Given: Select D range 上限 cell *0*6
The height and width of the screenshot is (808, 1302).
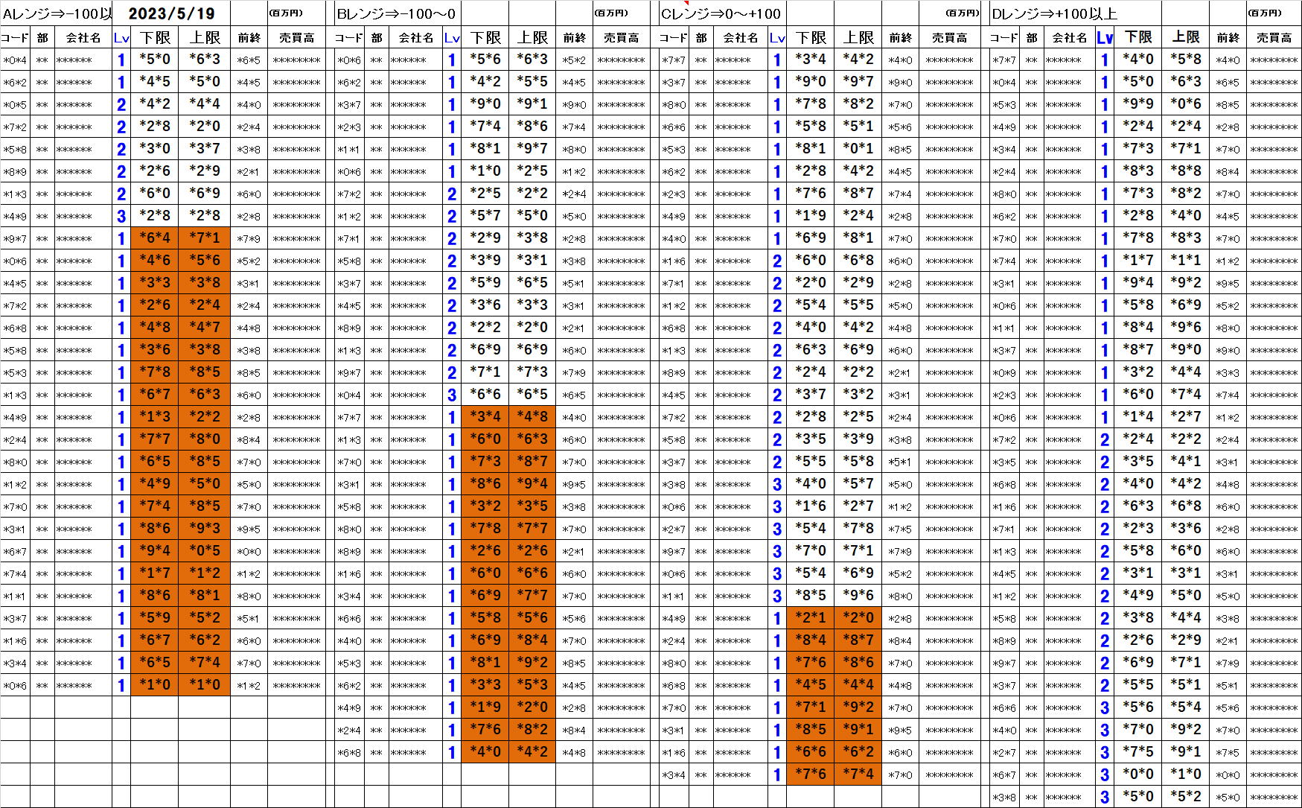Looking at the screenshot, I should coord(1185,104).
